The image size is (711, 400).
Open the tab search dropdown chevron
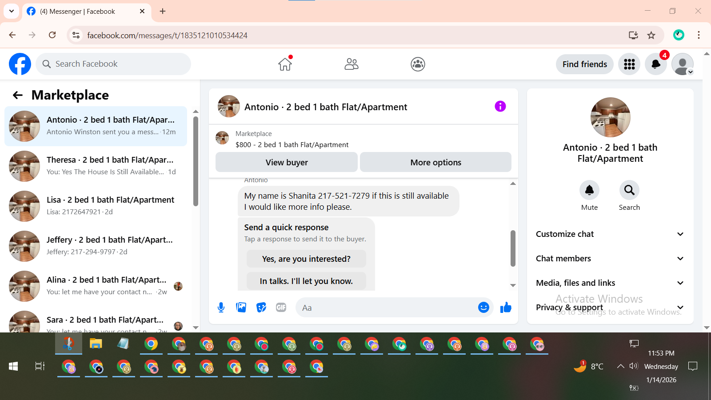coord(12,11)
